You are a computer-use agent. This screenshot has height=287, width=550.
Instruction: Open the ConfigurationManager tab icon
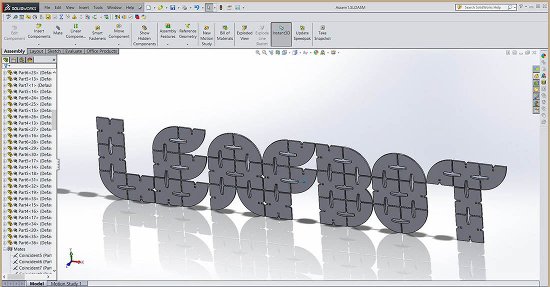tap(22, 60)
